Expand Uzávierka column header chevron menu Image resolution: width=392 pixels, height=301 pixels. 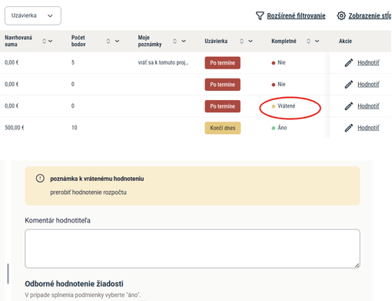click(251, 41)
